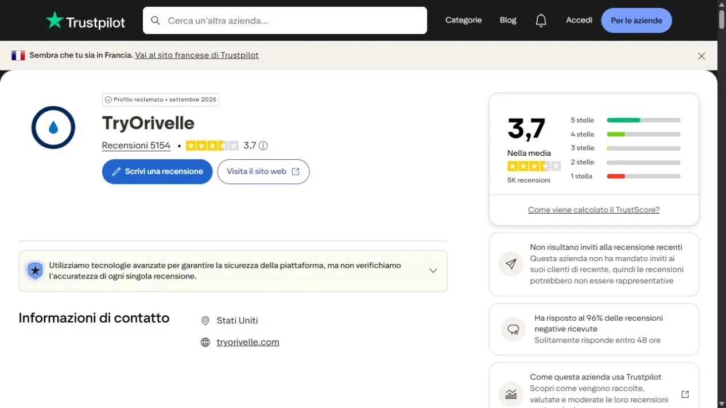Open the Trustpilot logo home link
The image size is (726, 408).
[86, 21]
